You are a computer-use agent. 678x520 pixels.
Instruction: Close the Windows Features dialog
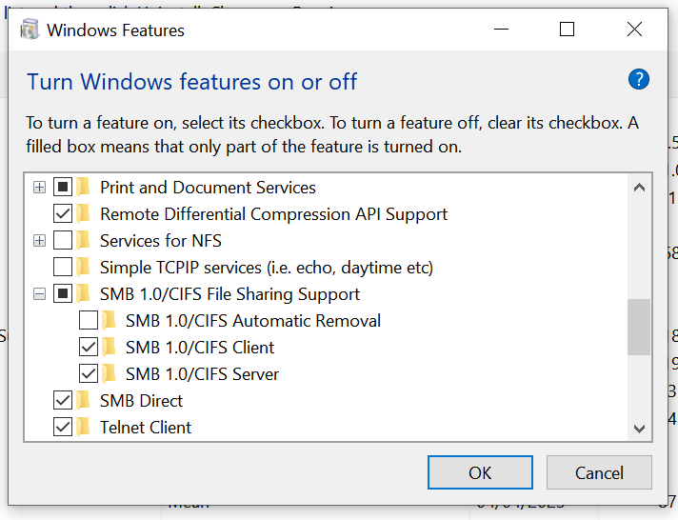(634, 30)
